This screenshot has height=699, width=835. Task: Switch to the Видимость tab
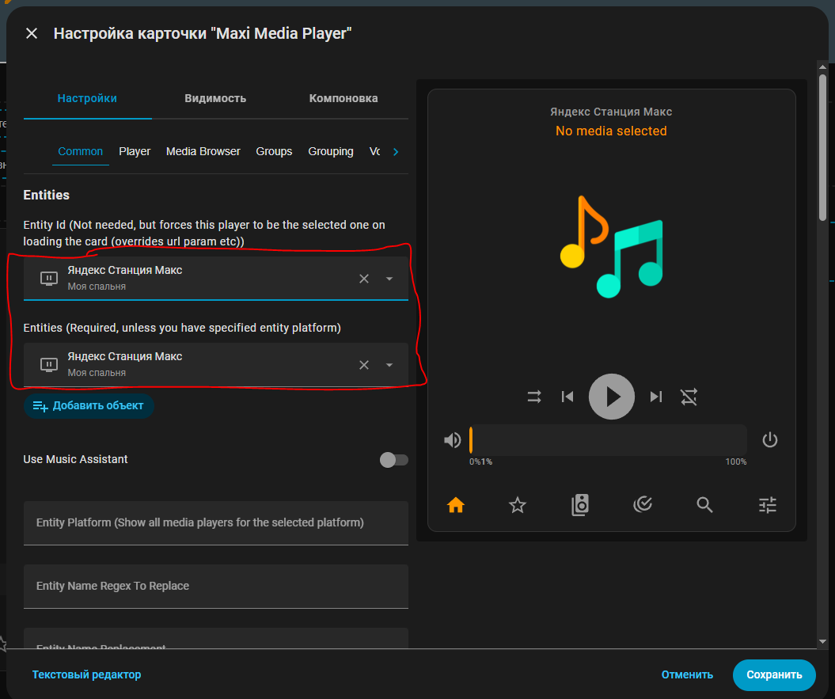(215, 98)
